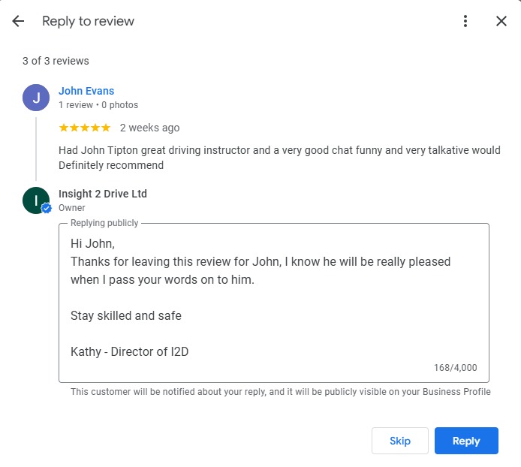
Task: Click the "Reply to review" dialog title
Action: [x=88, y=21]
